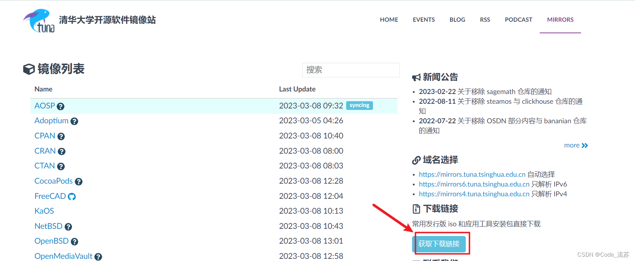Open the CTAN mirror link
The height and width of the screenshot is (261, 635).
(x=45, y=166)
